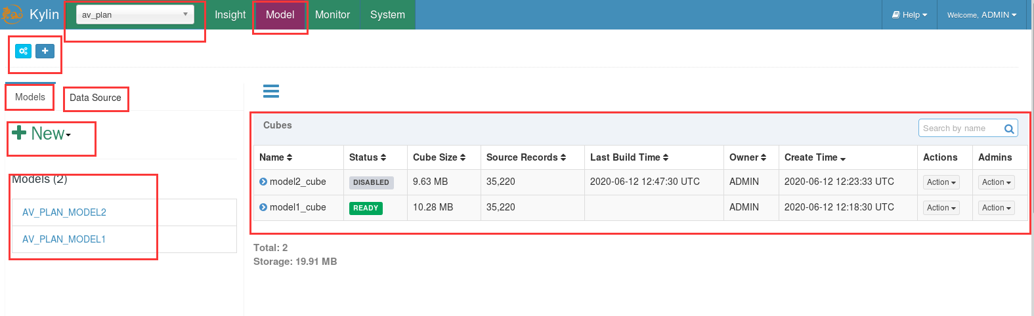The height and width of the screenshot is (316, 1034).
Task: Click the 2020-06-12 12:18:30 UTC create time
Action: [839, 207]
